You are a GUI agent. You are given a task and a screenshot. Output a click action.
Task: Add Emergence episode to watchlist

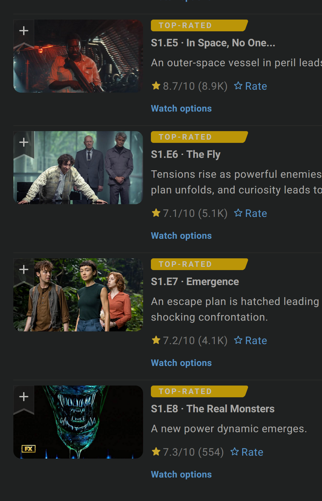pyautogui.click(x=24, y=271)
